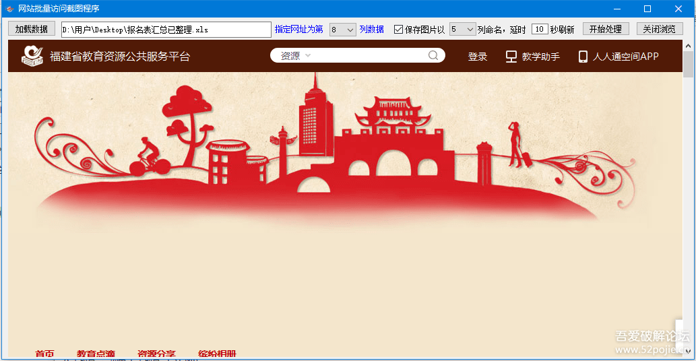This screenshot has width=696, height=361.
Task: Select the 缤纷相册 tab
Action: (217, 354)
